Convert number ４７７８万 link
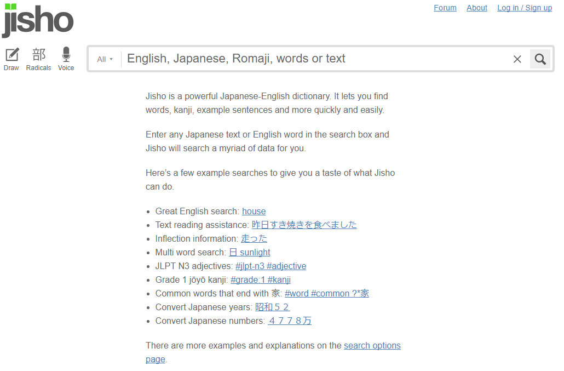Viewport: 564px width, 371px height. (290, 321)
